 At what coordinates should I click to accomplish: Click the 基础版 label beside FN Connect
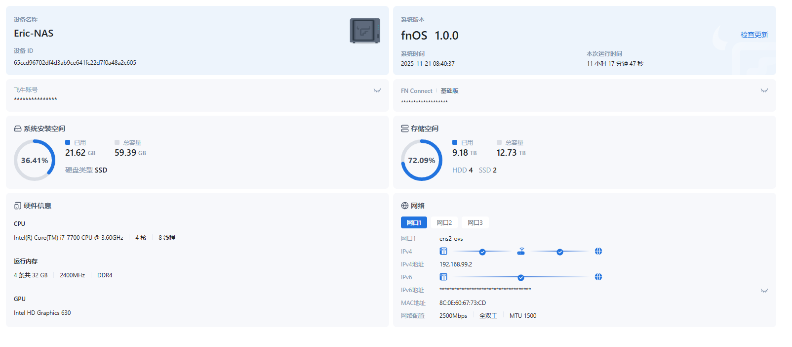pos(449,91)
